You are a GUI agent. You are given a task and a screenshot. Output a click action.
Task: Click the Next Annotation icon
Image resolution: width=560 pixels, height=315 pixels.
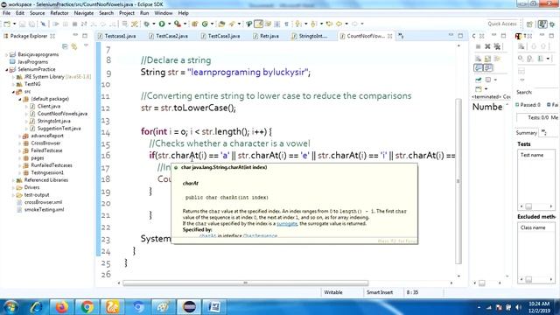[298, 24]
